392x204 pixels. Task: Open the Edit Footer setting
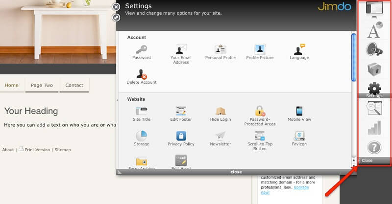[x=181, y=114]
